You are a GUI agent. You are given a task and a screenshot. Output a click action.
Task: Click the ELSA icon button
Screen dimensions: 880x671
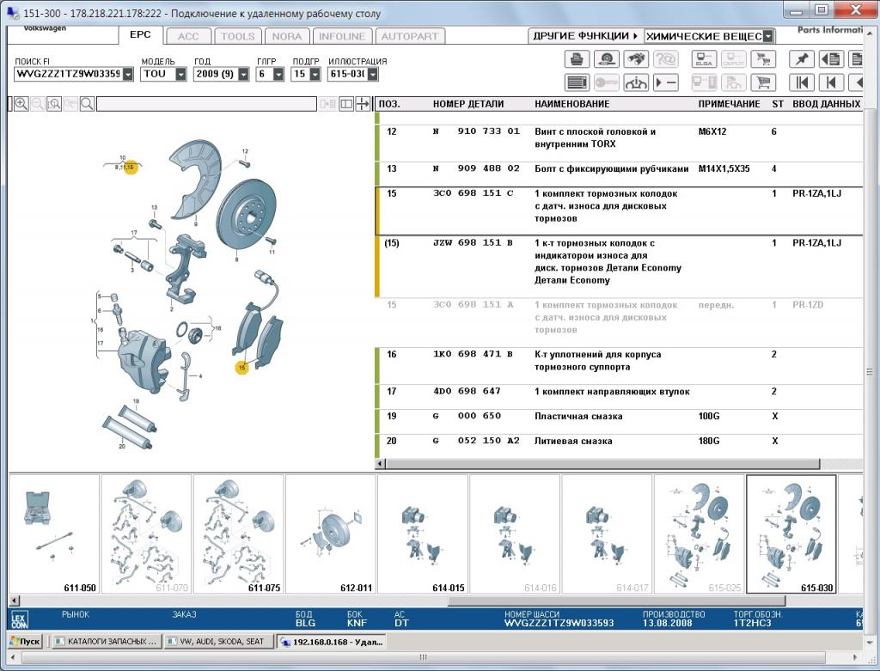tap(704, 59)
